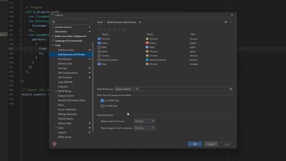Click the project marker icon beside Vagrant

89,132
